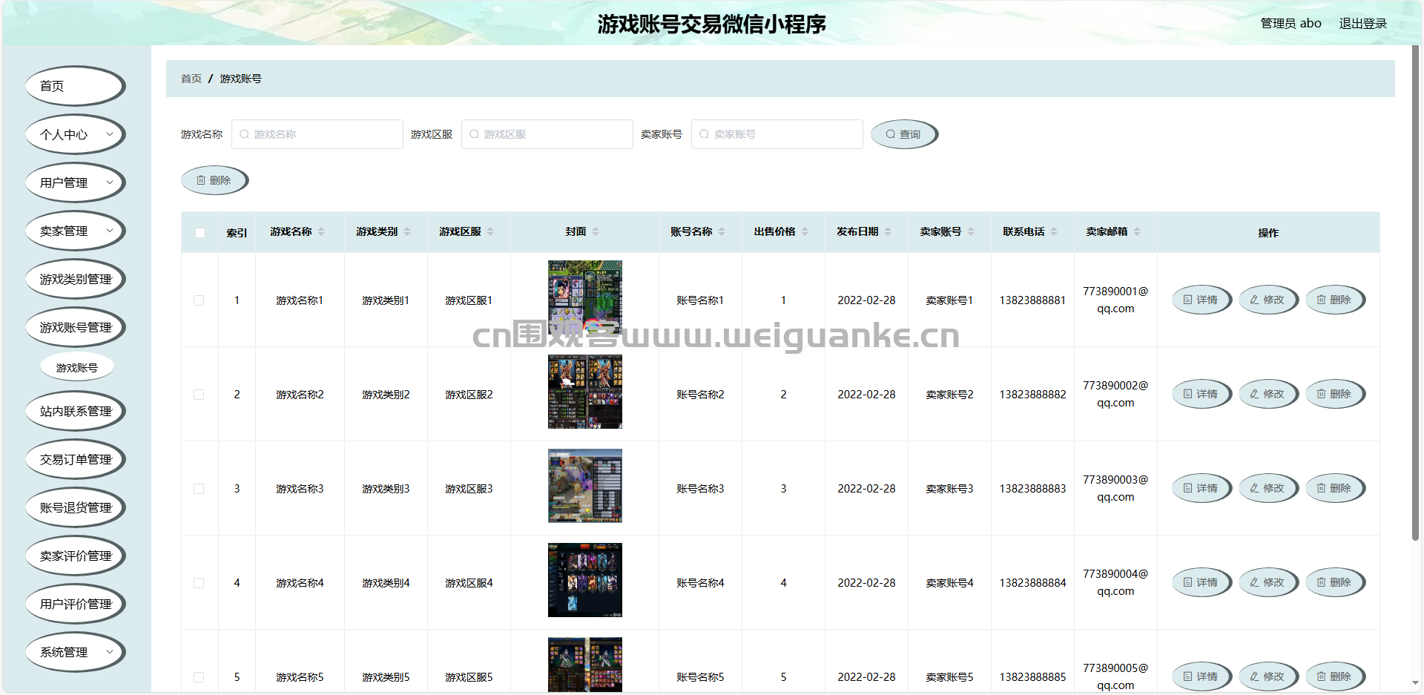Viewport: 1424px width, 695px height.
Task: Open cover thumbnail of 游戏名称4 row
Action: pos(585,580)
